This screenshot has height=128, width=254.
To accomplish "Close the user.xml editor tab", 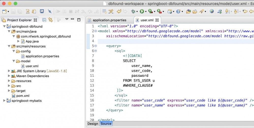I will tap(157, 20).
